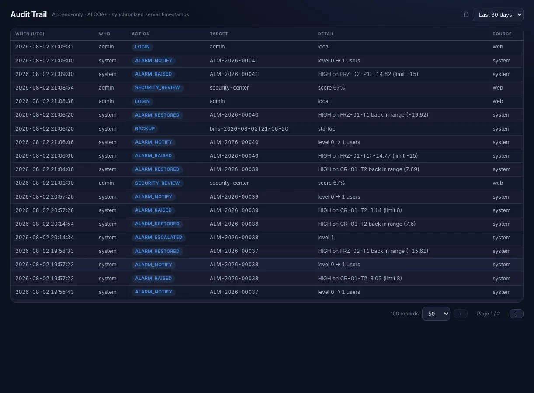Click SECURITY_REVIEW badge at 21:08:54
Screen dimensions: 534x393
tap(157, 88)
